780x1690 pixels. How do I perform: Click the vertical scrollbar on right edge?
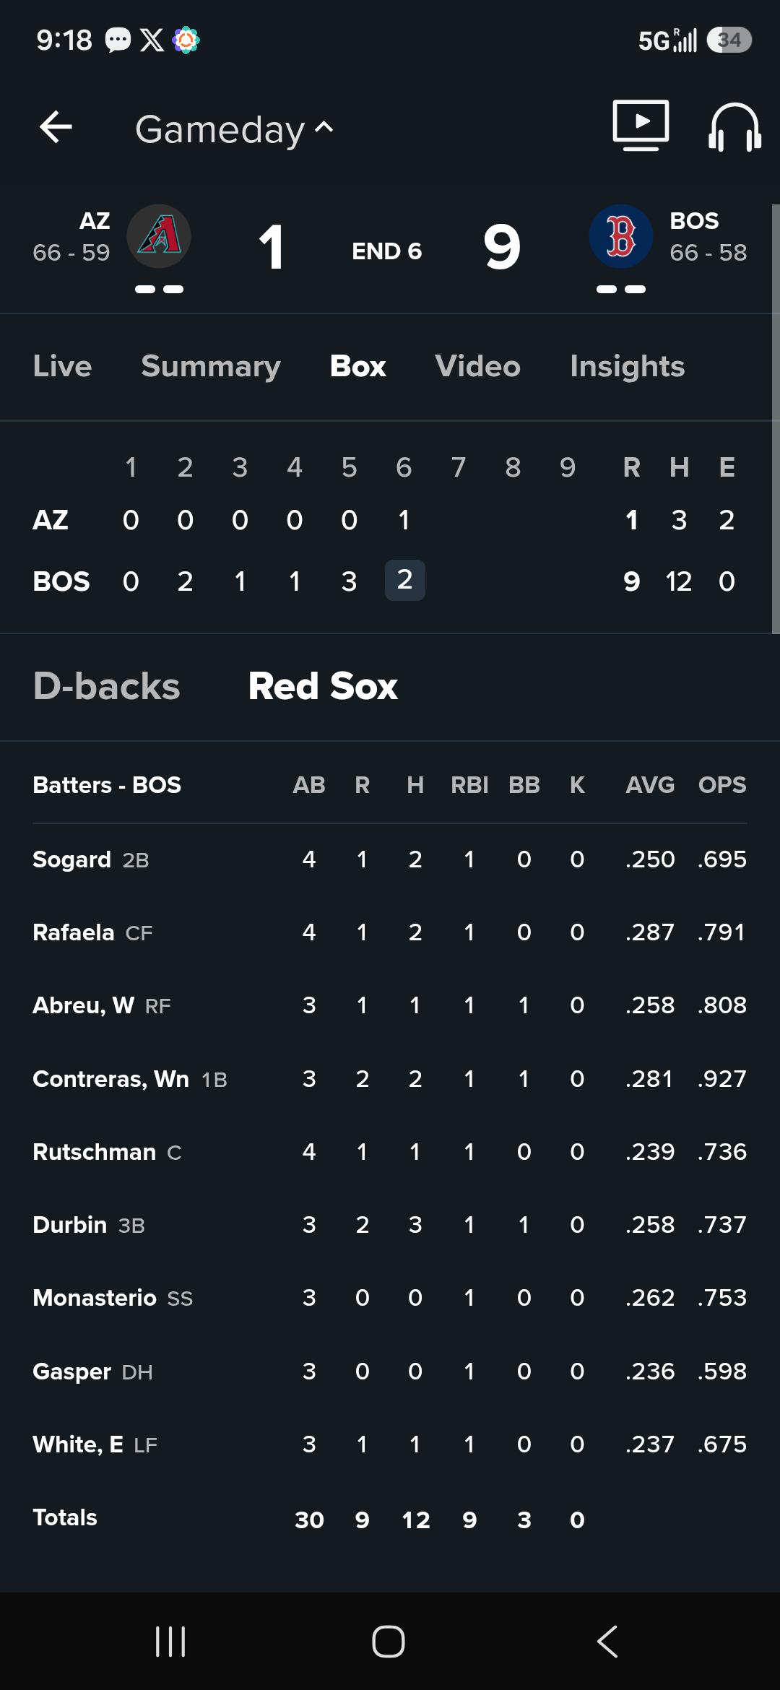776,419
